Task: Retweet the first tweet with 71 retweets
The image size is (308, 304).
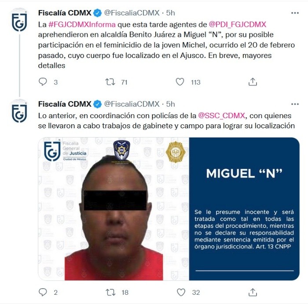Action: click(110, 82)
